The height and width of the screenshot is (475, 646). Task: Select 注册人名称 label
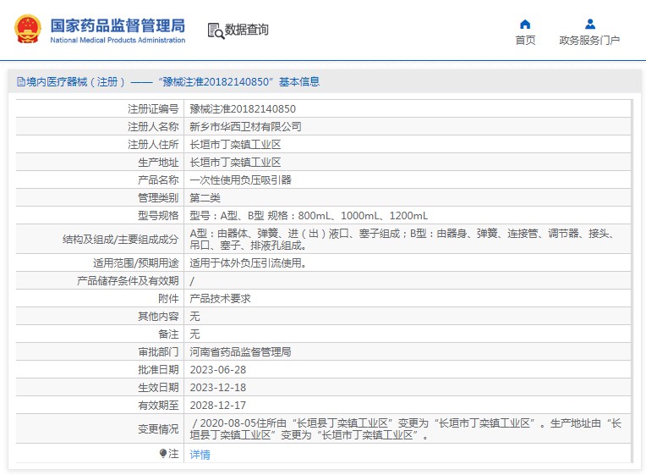point(153,127)
